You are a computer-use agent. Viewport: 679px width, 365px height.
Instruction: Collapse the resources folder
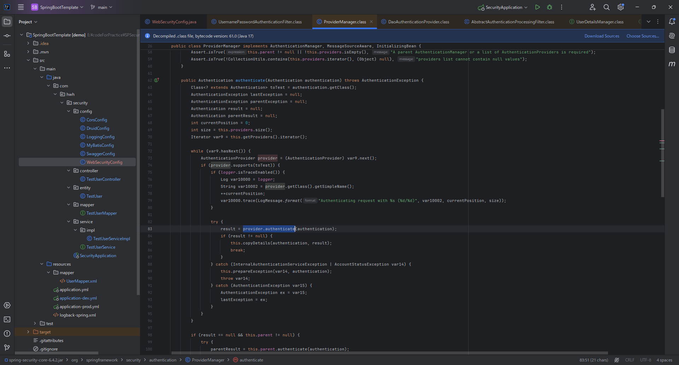[x=42, y=264]
